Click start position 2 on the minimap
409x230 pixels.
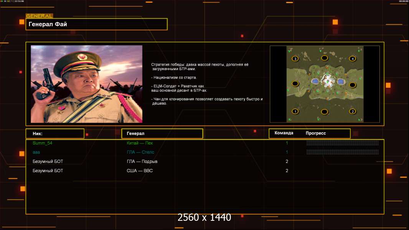352,112
